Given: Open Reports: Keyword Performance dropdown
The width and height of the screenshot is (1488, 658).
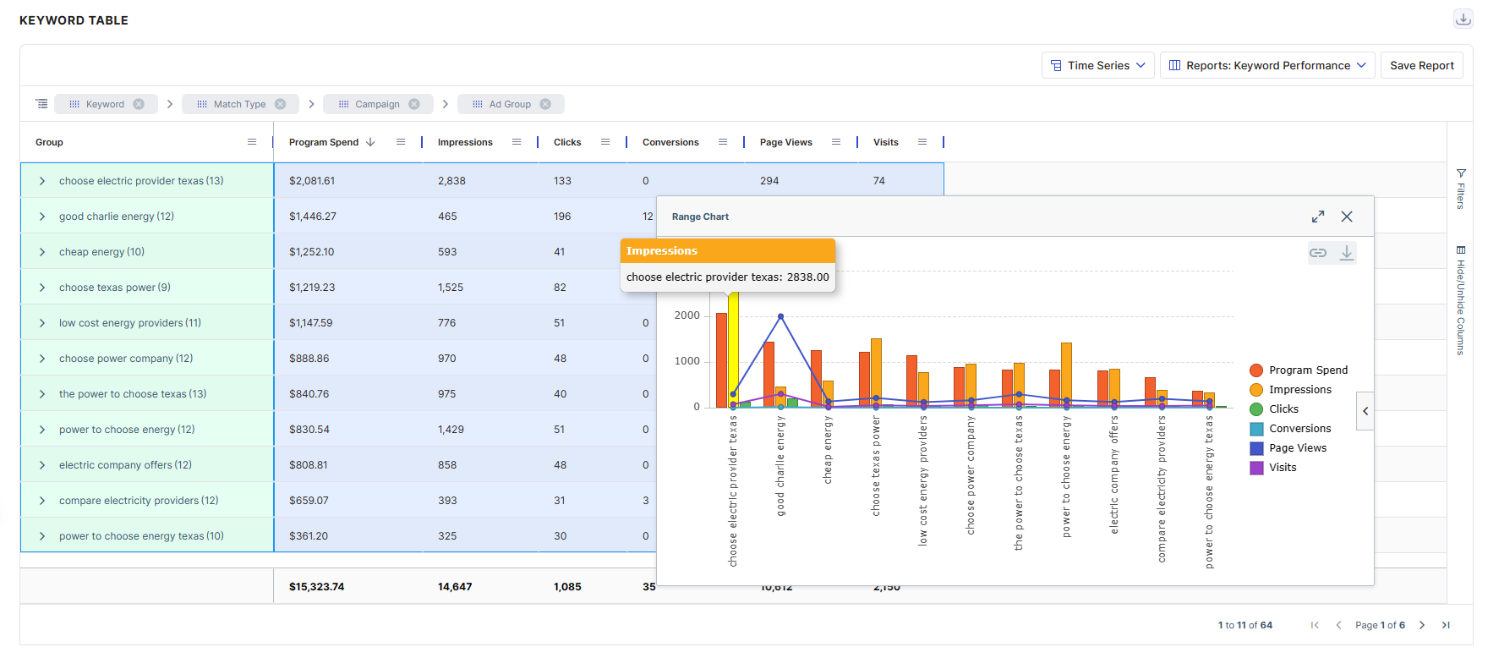Looking at the screenshot, I should [x=1267, y=65].
